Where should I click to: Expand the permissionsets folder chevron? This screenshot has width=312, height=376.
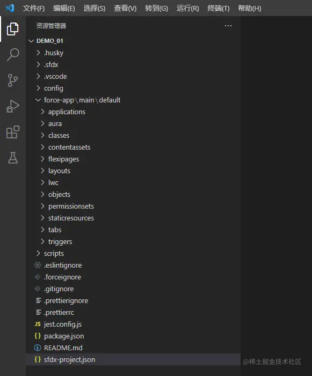click(42, 206)
